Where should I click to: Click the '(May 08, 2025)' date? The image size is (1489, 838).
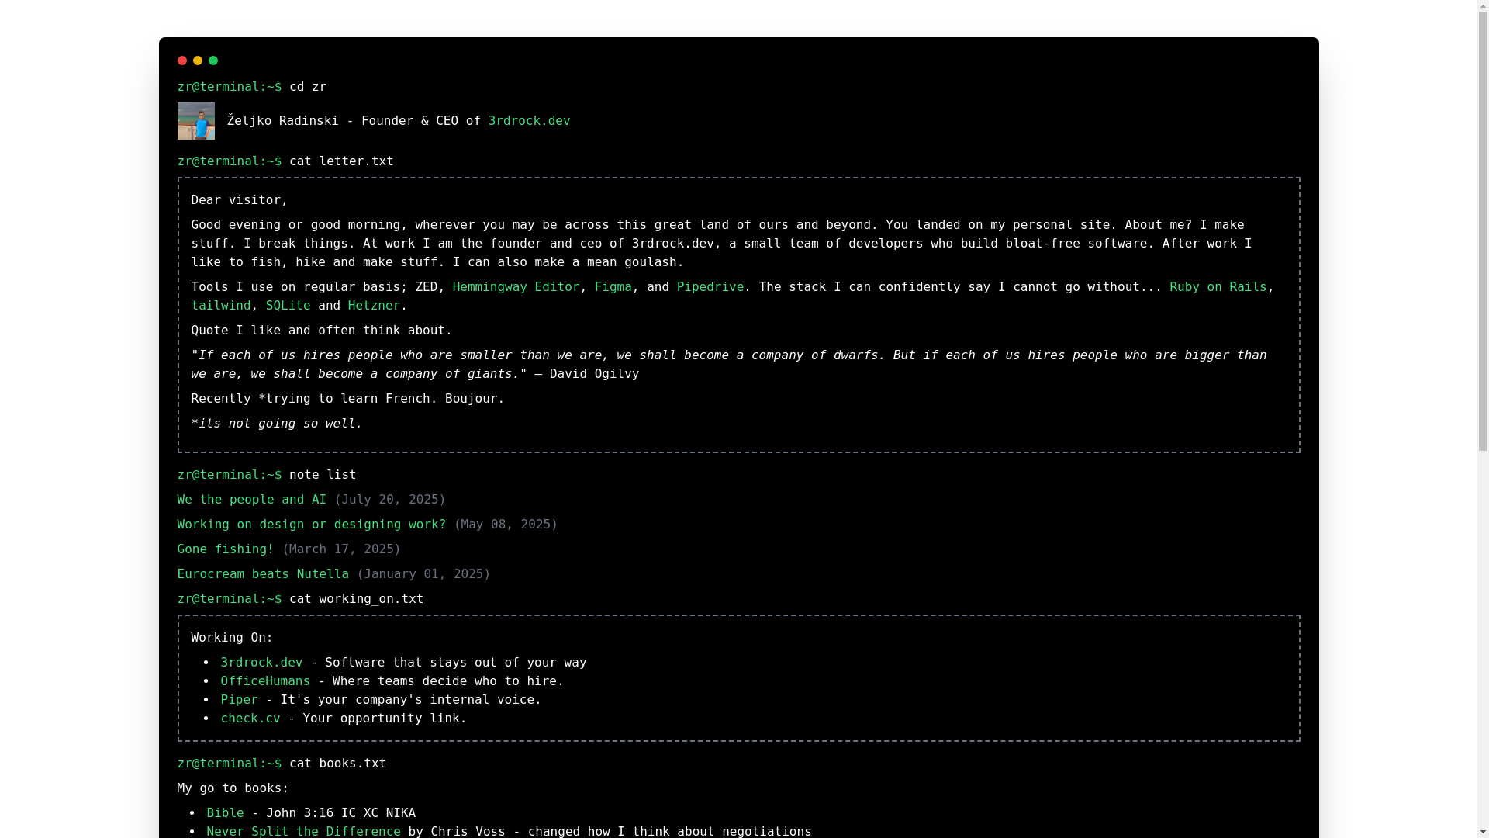tap(506, 525)
